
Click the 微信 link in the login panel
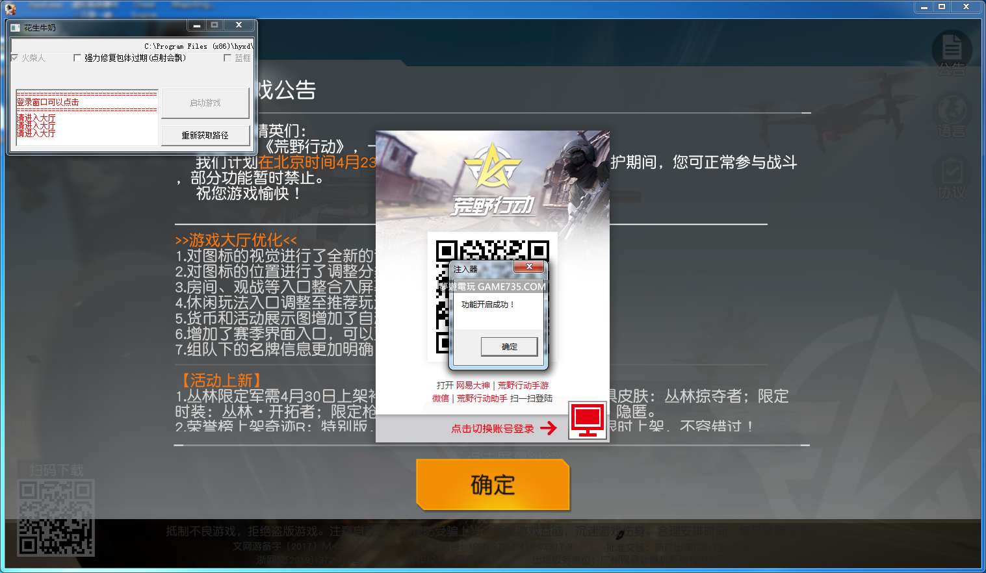click(x=441, y=398)
